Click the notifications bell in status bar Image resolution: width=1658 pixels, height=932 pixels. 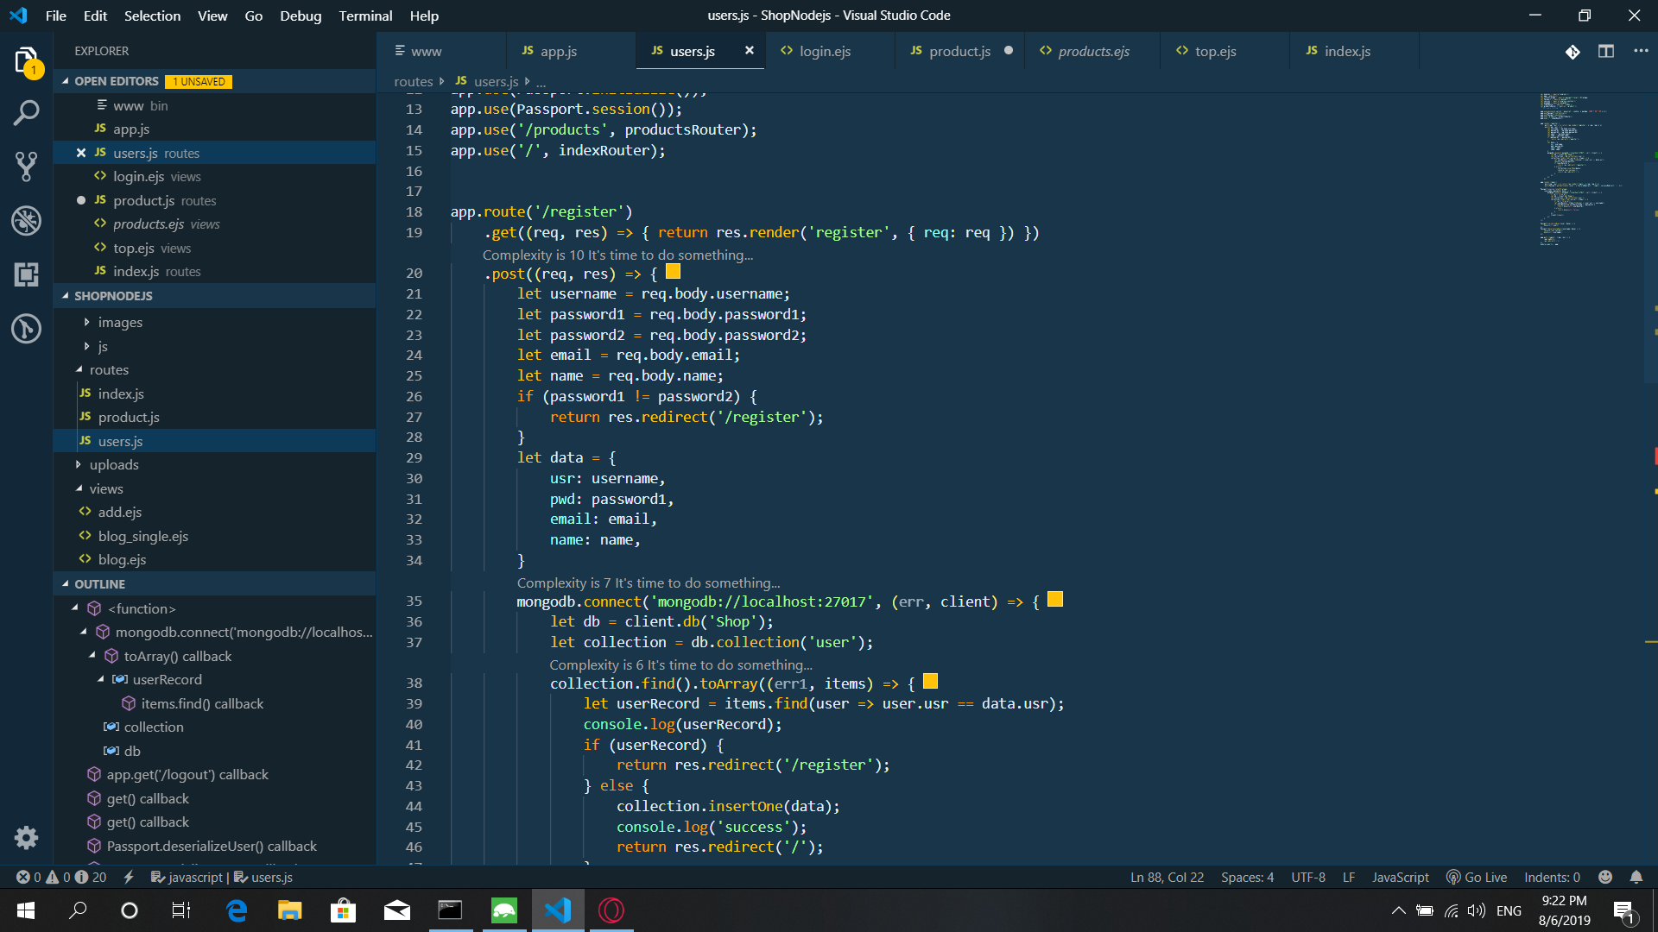point(1636,877)
